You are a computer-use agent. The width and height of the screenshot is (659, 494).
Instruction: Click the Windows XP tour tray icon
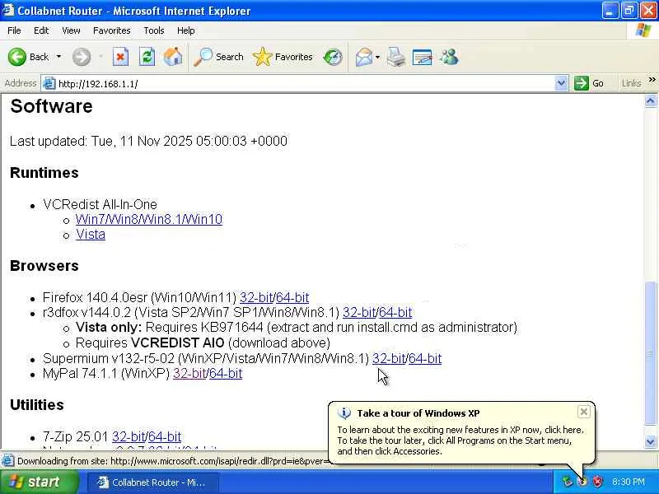coord(582,482)
